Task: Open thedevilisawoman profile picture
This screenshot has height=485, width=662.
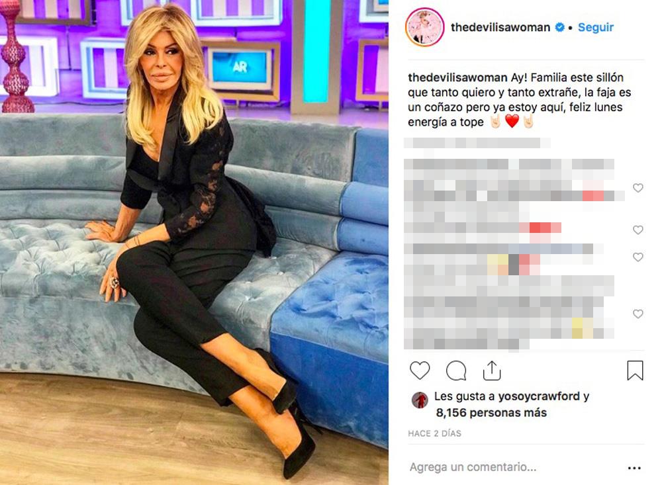Action: (425, 27)
